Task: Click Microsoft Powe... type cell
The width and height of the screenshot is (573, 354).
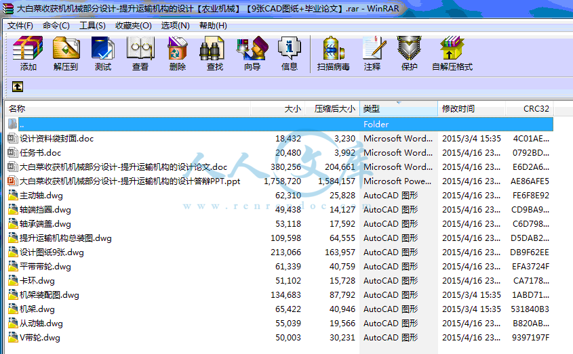Action: point(397,181)
